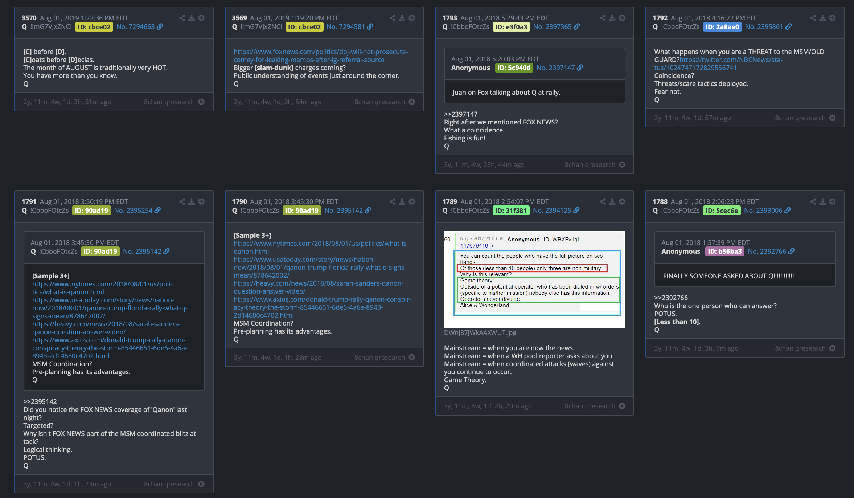This screenshot has width=854, height=498.
Task: Open axios trump-rally link in post 1790
Action: (322, 307)
